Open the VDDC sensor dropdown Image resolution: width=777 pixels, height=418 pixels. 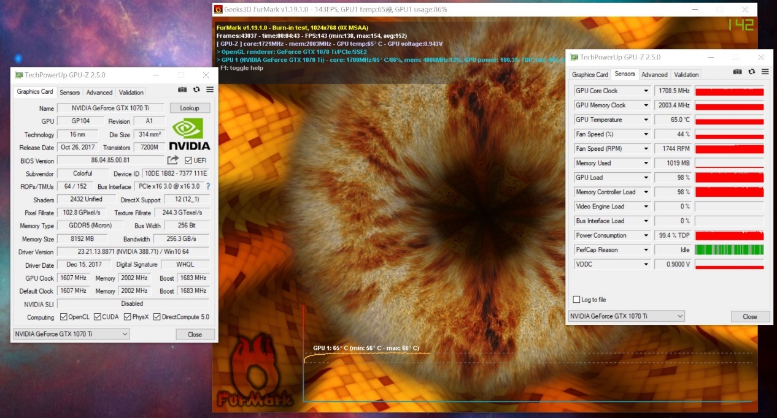646,264
